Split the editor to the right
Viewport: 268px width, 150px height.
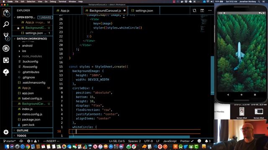pyautogui.click(x=202, y=10)
